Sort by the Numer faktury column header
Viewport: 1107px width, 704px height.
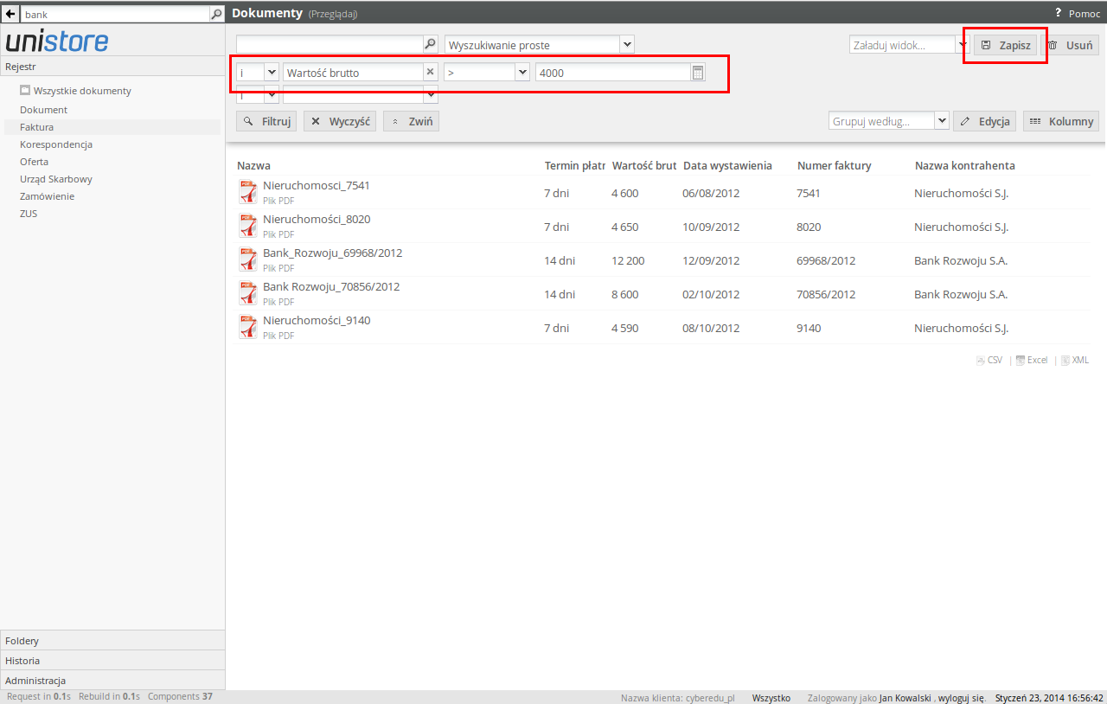(834, 165)
